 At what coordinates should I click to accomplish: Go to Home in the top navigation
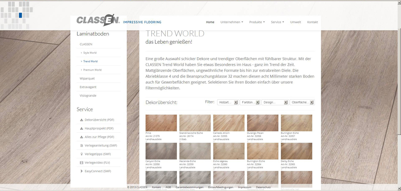(x=210, y=22)
